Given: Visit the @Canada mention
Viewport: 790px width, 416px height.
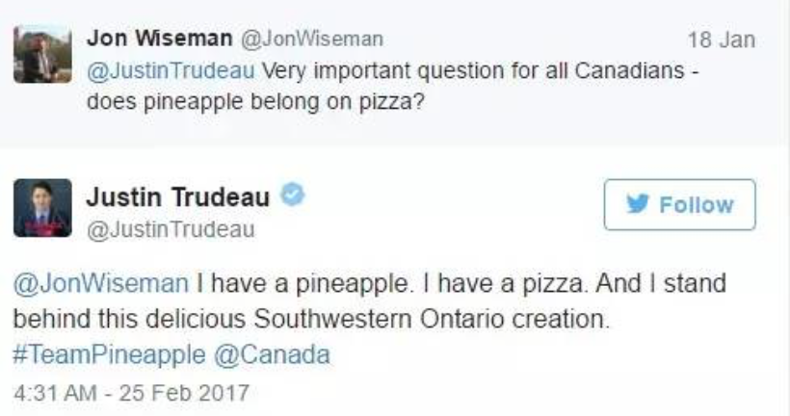Looking at the screenshot, I should 271,354.
